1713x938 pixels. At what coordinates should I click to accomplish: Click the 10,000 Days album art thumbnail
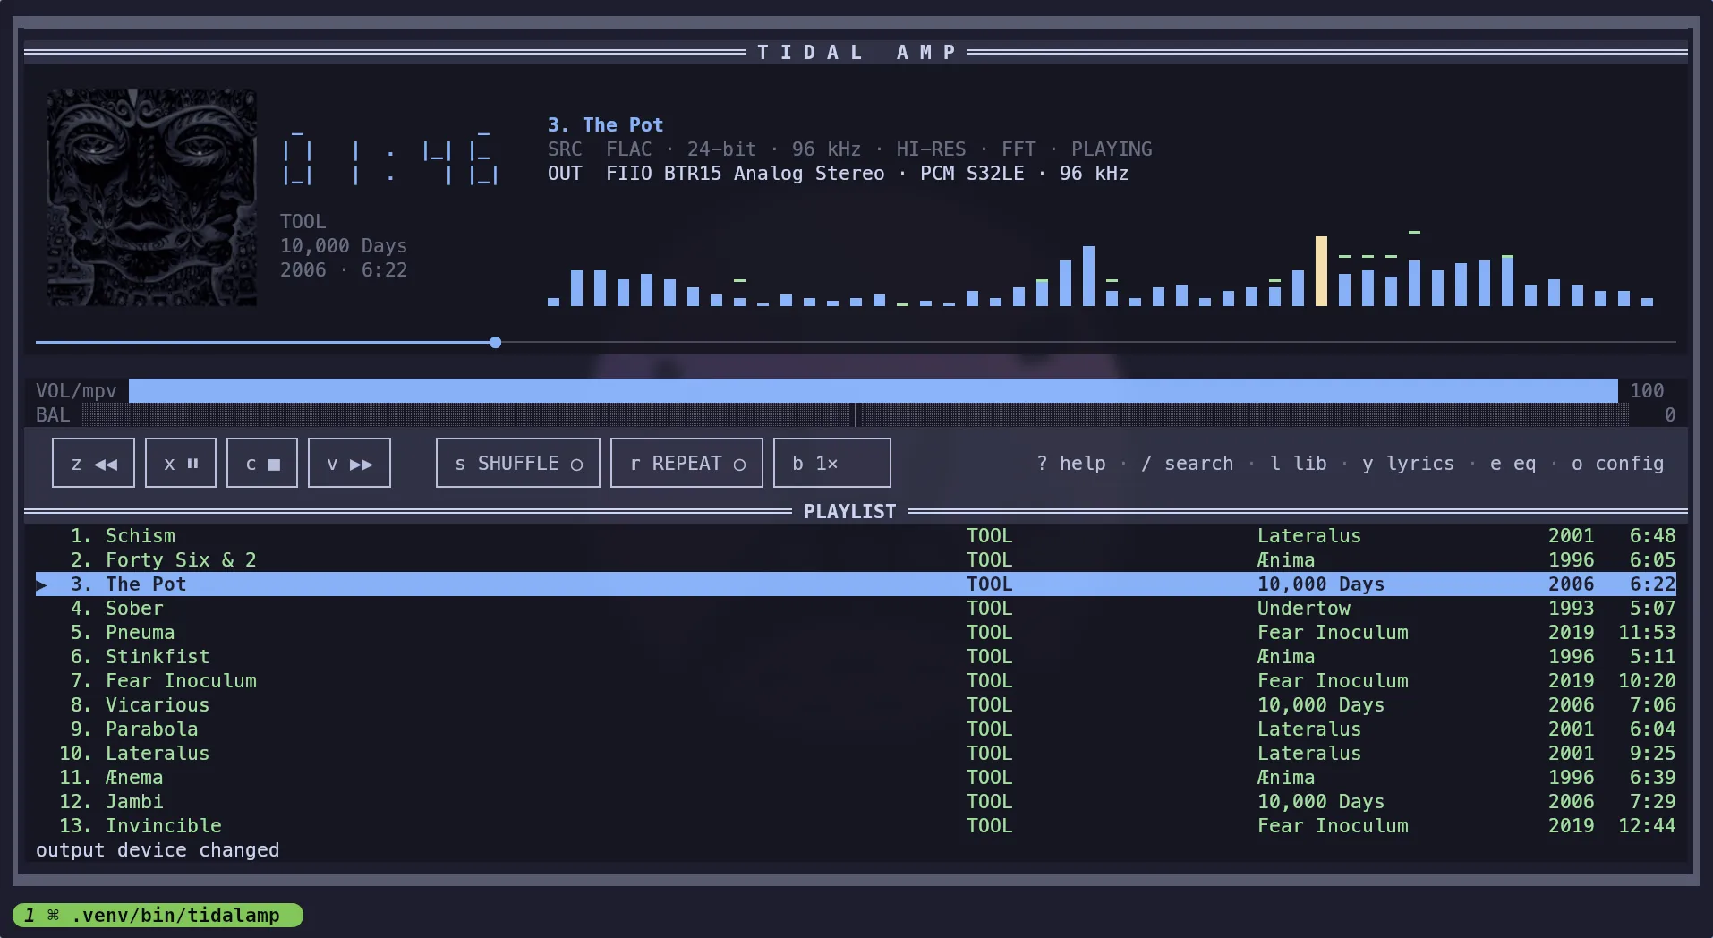click(152, 197)
